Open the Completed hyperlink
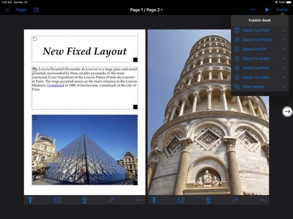Image resolution: width=293 pixels, height=219 pixels. click(x=56, y=85)
